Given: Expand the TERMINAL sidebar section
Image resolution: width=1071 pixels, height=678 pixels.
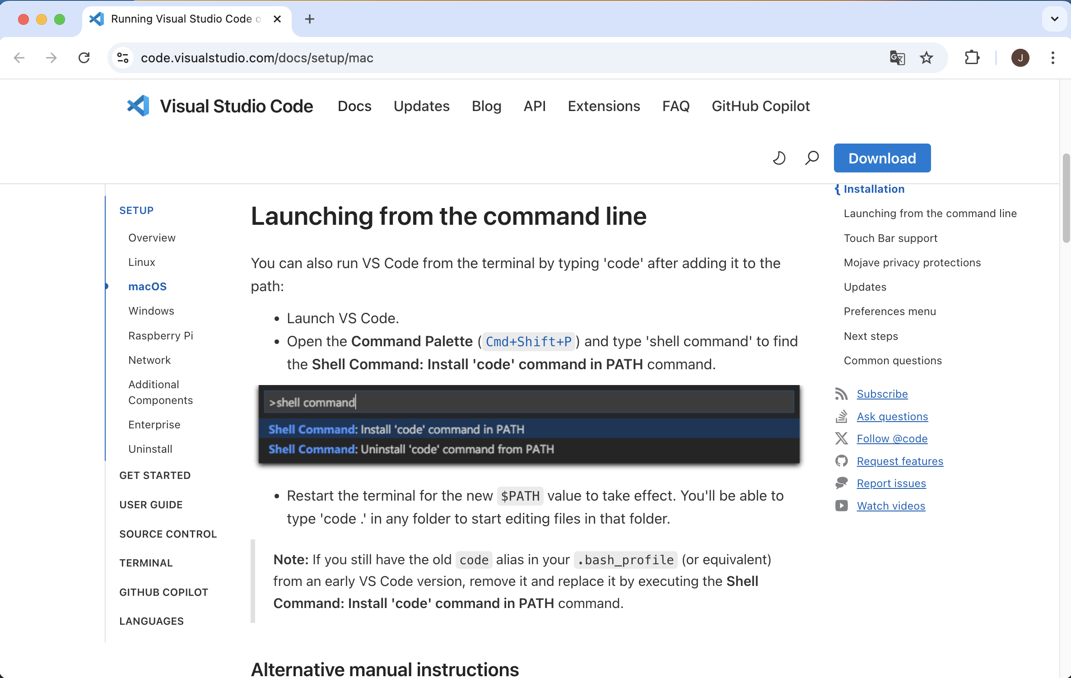Looking at the screenshot, I should coord(146,563).
